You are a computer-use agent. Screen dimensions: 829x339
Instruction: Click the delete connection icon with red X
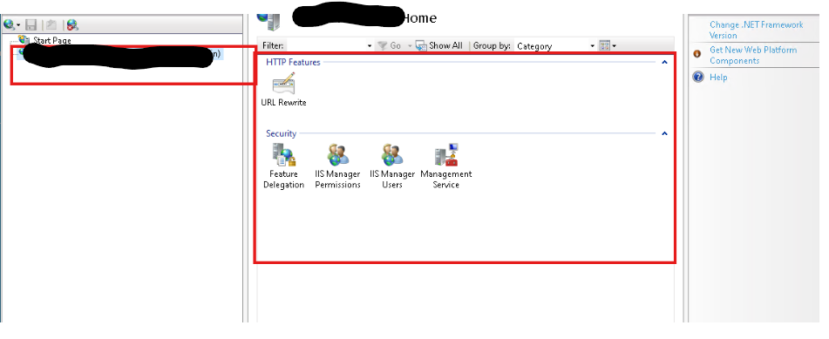[72, 25]
